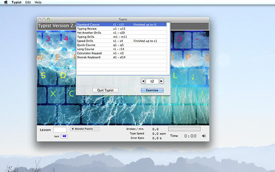Select the Standard Course row
The width and height of the screenshot is (275, 172).
click(121, 25)
